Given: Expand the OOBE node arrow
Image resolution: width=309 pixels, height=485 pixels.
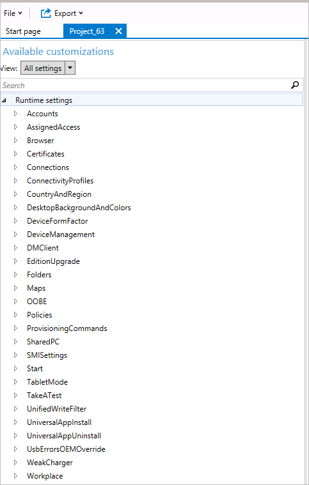Looking at the screenshot, I should (x=15, y=301).
